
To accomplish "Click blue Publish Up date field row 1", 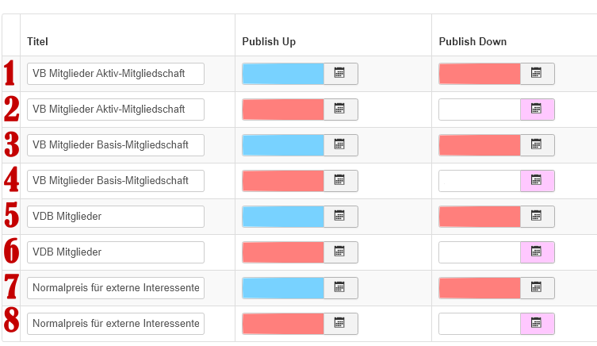I will coord(283,74).
